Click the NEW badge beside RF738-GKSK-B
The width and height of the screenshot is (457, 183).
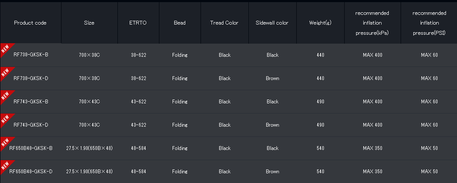pyautogui.click(x=6, y=49)
